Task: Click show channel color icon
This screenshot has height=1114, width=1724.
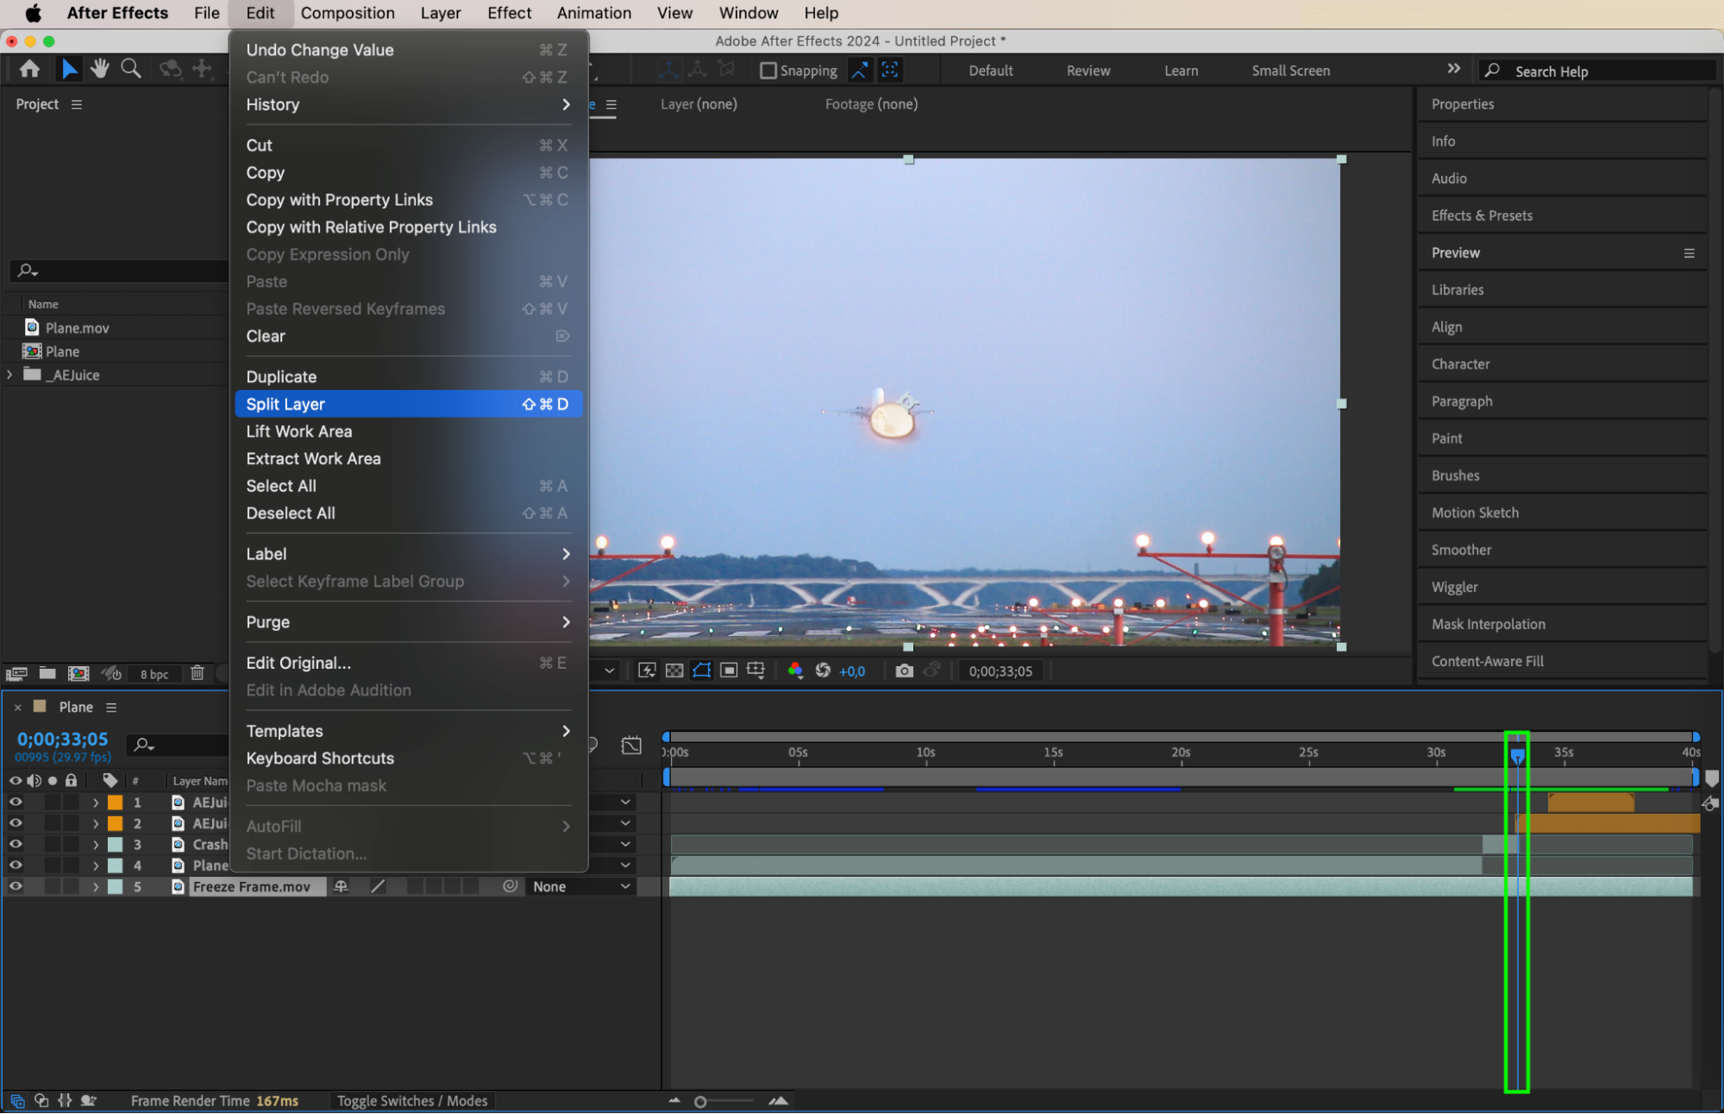Action: (795, 670)
